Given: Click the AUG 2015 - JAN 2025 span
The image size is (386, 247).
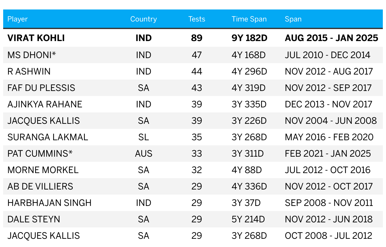Looking at the screenshot, I should [x=332, y=38].
